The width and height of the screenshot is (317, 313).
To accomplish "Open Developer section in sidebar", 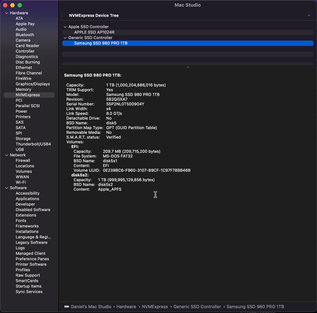I will pos(25,204).
